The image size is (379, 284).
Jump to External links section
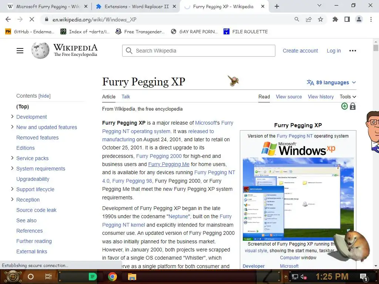point(32,251)
